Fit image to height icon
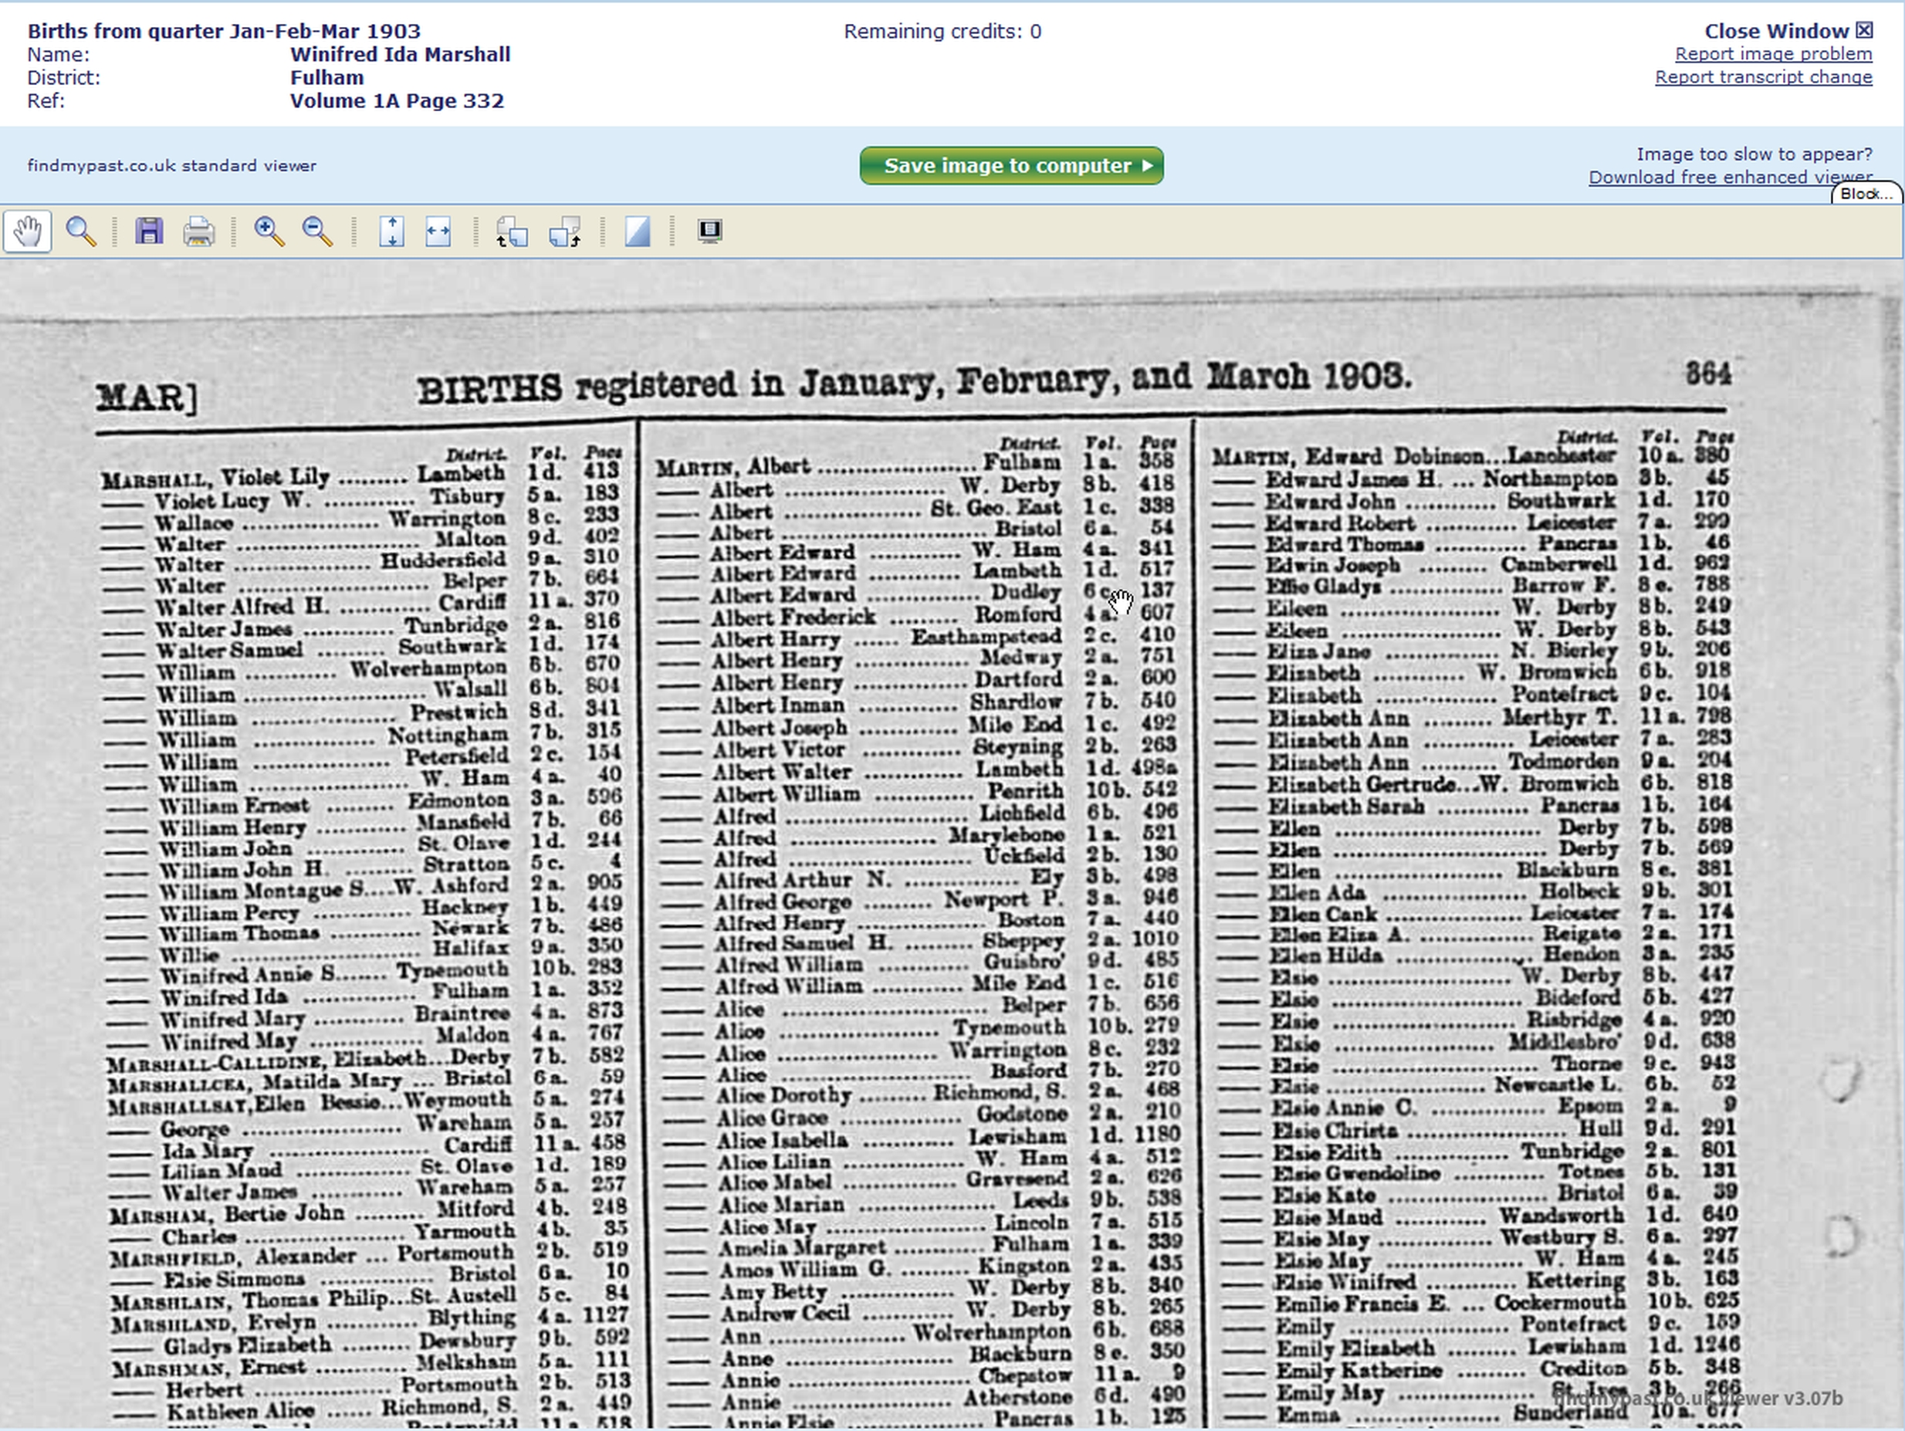The width and height of the screenshot is (1905, 1431). (392, 232)
